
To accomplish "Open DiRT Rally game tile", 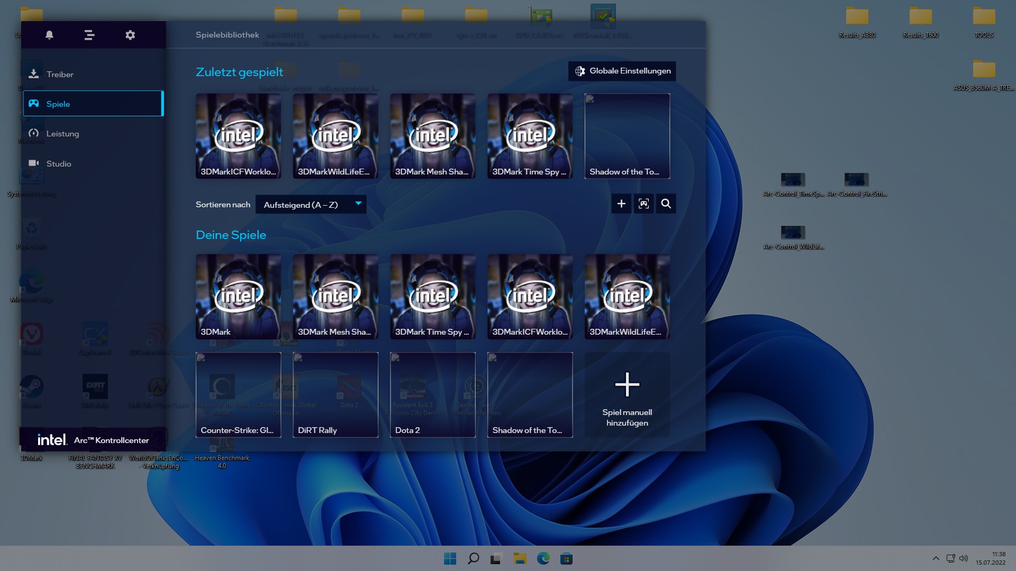I will (335, 395).
